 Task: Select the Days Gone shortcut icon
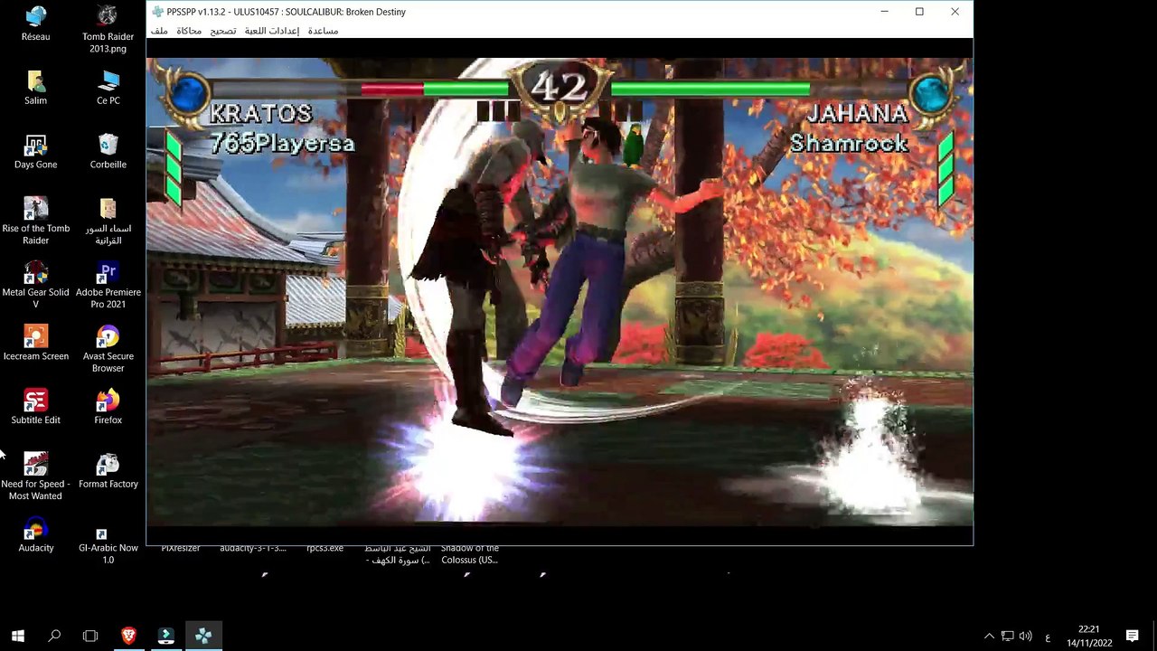tap(36, 152)
